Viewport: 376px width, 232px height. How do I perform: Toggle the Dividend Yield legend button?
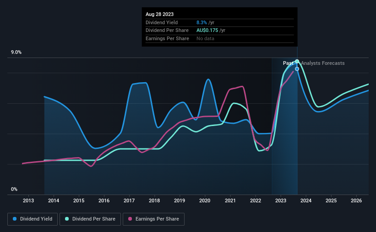(x=33, y=219)
